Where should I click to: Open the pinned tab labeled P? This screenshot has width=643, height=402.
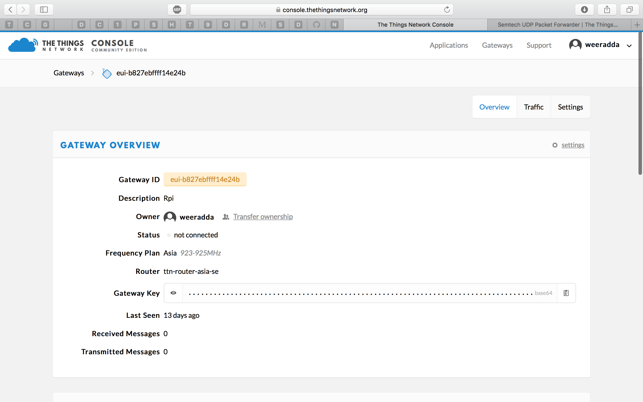(x=136, y=25)
